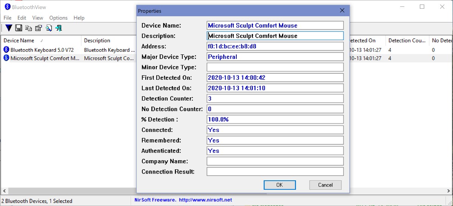Sort by the Device Name column header
Image resolution: width=453 pixels, height=206 pixels.
(41, 40)
